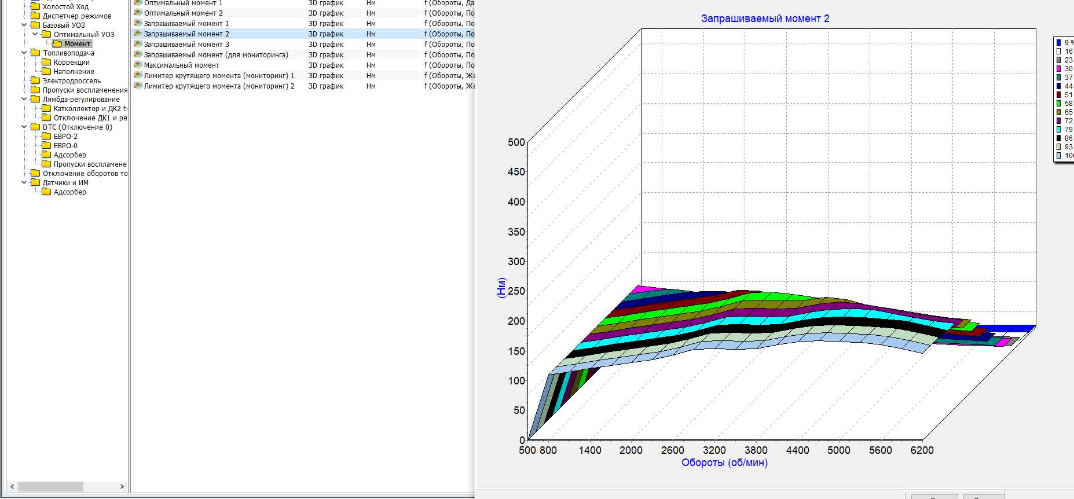Click the folder icon for Холостой Ход
1074x499 pixels.
35,6
